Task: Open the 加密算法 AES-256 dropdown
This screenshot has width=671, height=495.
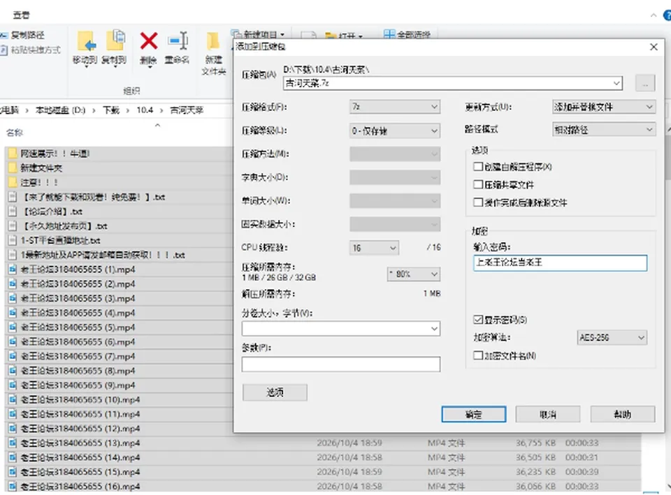Action: (x=612, y=338)
